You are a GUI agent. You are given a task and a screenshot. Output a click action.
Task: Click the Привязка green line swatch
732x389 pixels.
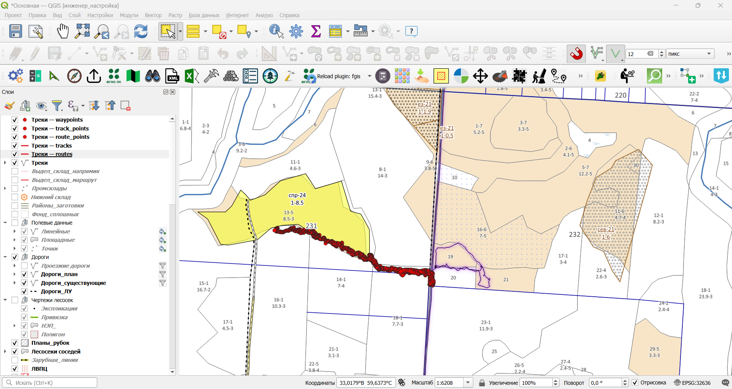click(x=34, y=317)
